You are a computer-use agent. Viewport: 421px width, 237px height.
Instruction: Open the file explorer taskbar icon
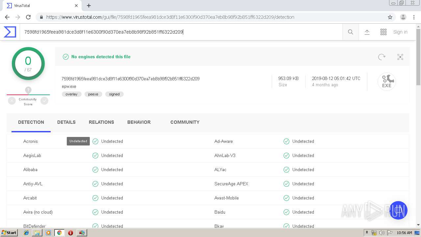(37, 233)
